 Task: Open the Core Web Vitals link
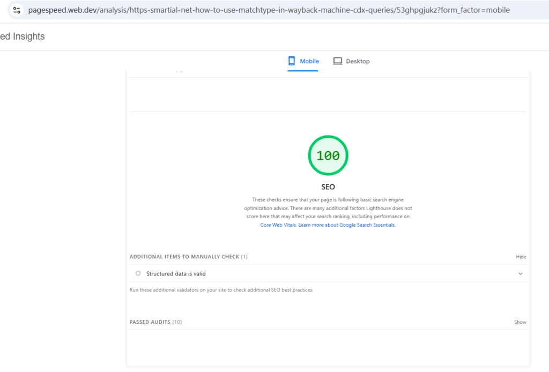[278, 225]
